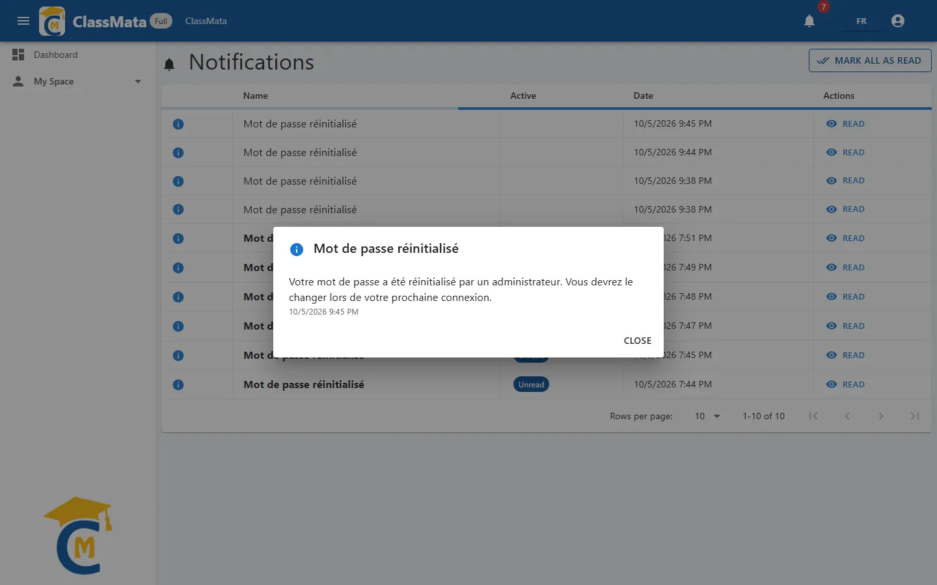The height and width of the screenshot is (585, 937).
Task: Select bold 7:44 PM notification name
Action: pos(304,384)
